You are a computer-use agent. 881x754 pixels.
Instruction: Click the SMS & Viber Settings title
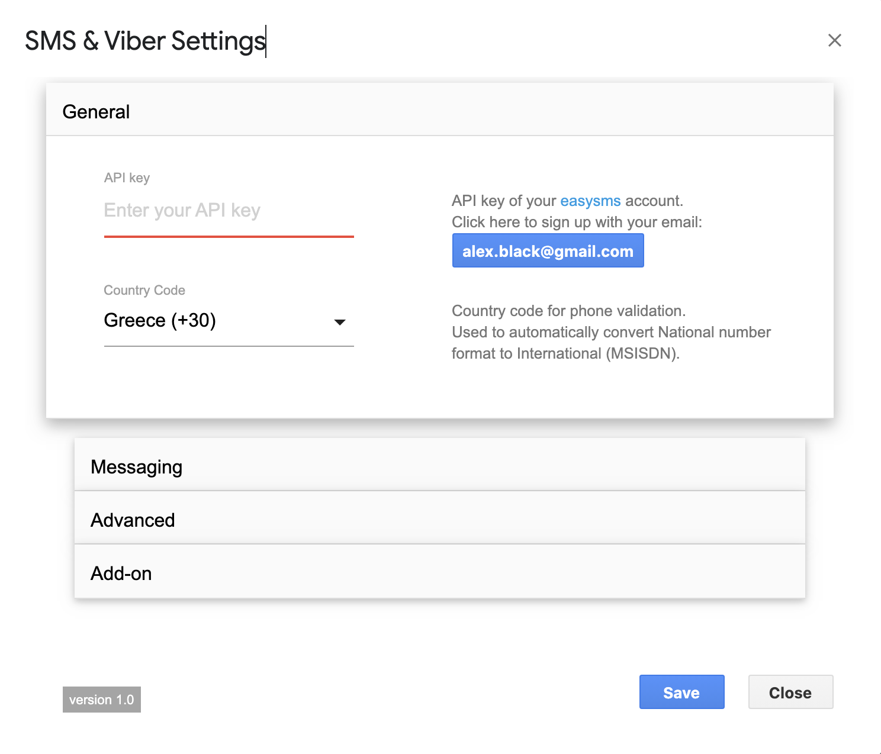(144, 40)
